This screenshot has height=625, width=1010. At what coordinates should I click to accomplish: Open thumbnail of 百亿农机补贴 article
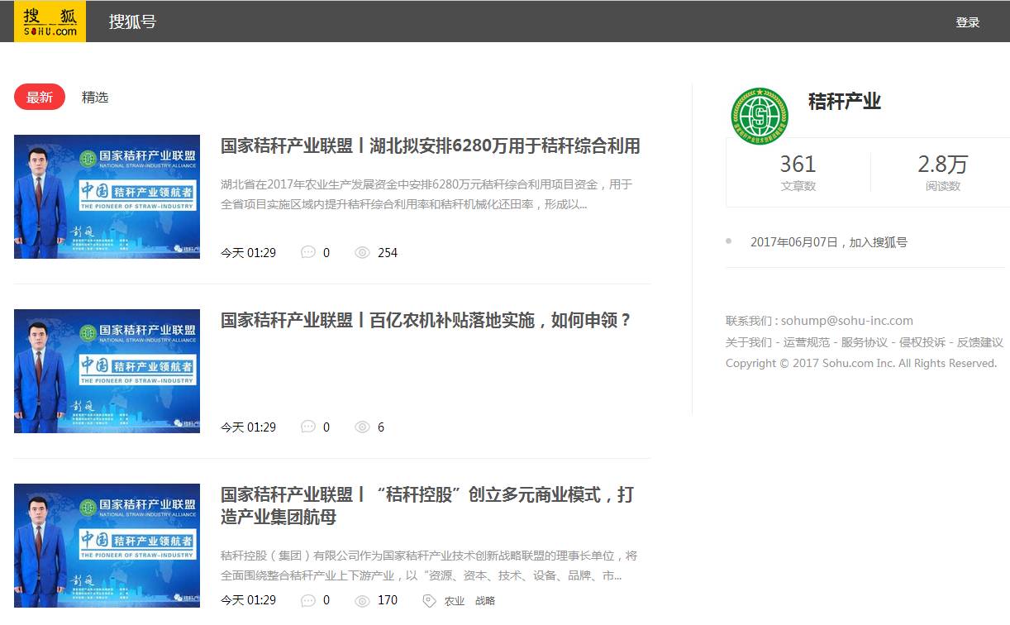(107, 371)
